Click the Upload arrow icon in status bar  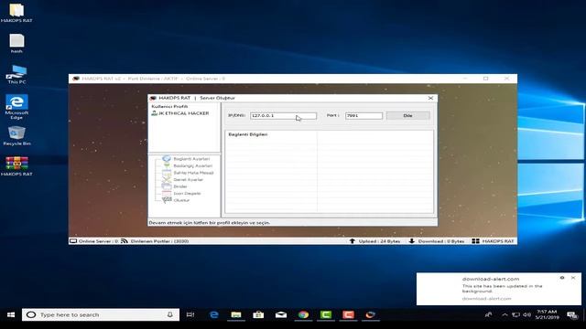pos(352,241)
